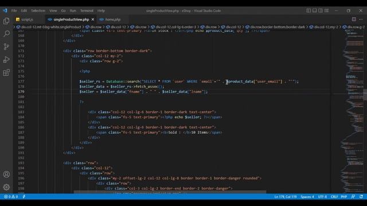Open the Terminal menu

(x=87, y=11)
